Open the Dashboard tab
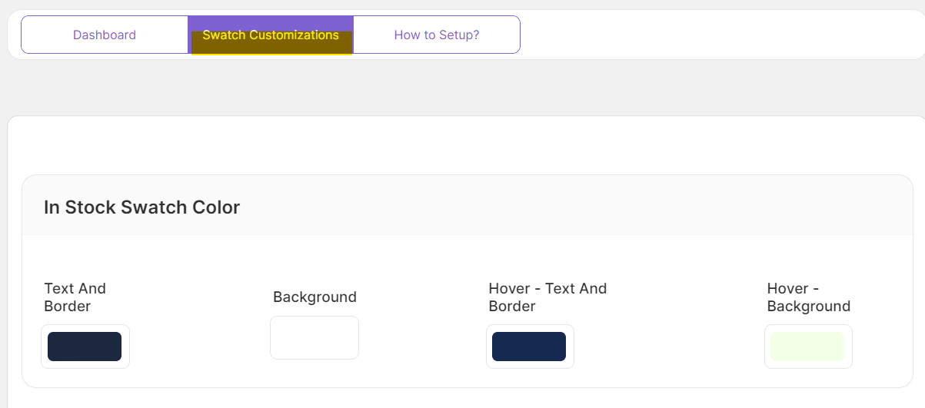The image size is (925, 408). 105,35
